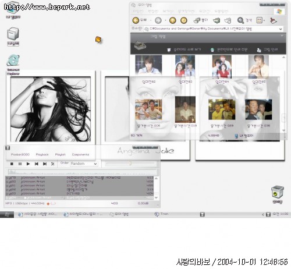Go up one folder level in Explorer
This screenshot has width=291, height=269.
pyautogui.click(x=173, y=20)
